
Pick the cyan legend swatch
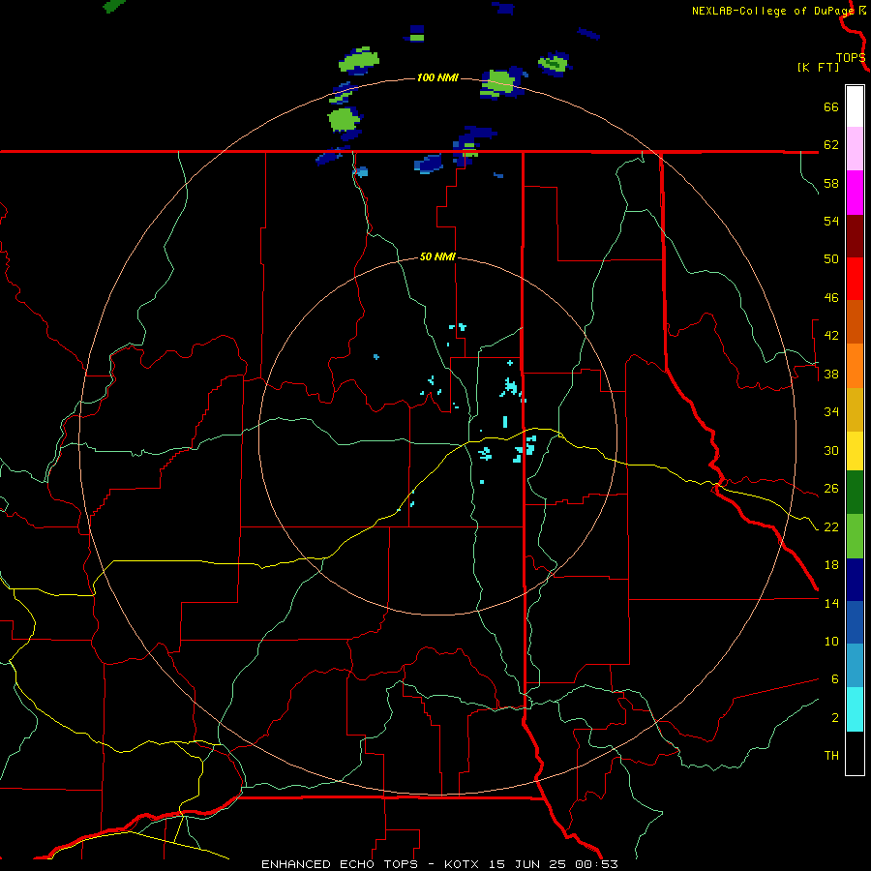pyautogui.click(x=855, y=710)
